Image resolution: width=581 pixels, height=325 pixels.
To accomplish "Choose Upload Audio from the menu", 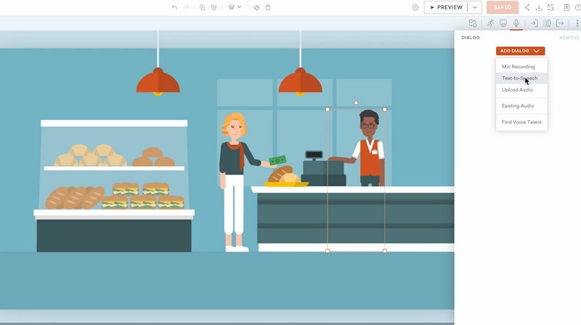I will coord(517,90).
